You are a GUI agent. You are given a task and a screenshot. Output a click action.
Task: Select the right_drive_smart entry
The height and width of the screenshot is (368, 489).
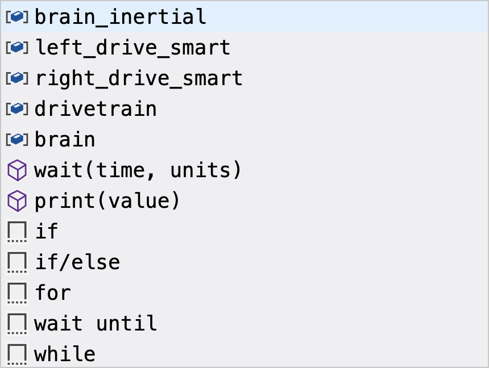click(138, 78)
